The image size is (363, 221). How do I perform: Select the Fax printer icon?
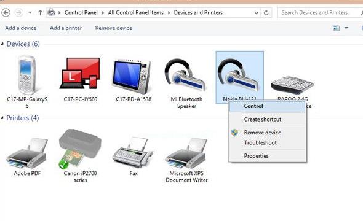[x=133, y=152]
